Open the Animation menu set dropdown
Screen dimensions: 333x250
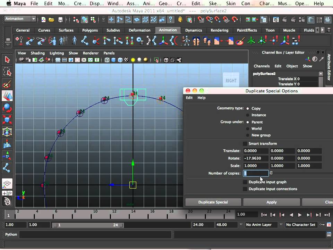click(x=20, y=19)
